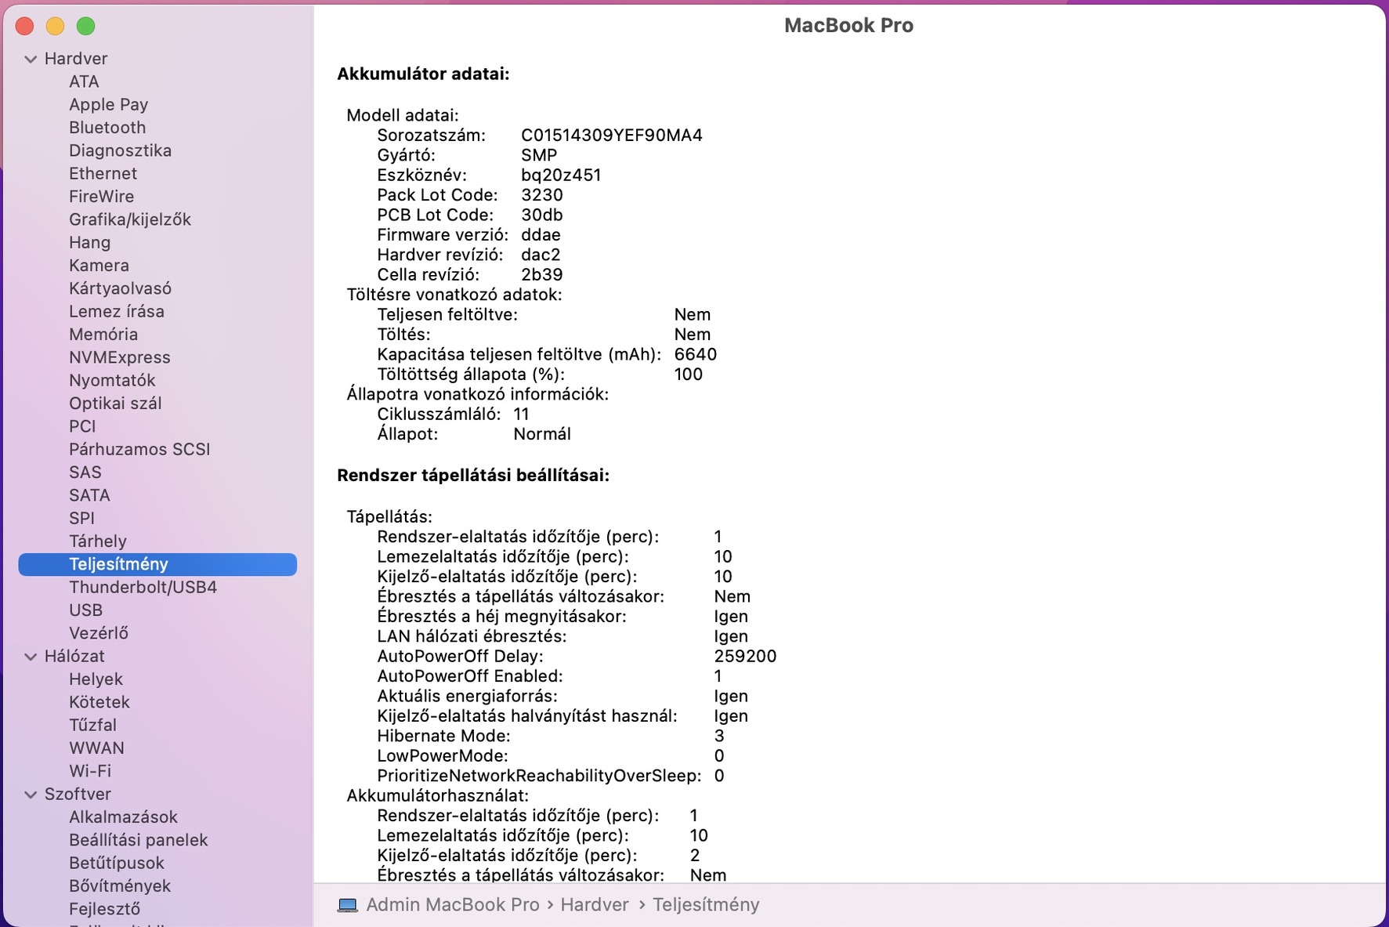Click the MacBook Pro window title
Screen dimensions: 1389x927
click(849, 26)
